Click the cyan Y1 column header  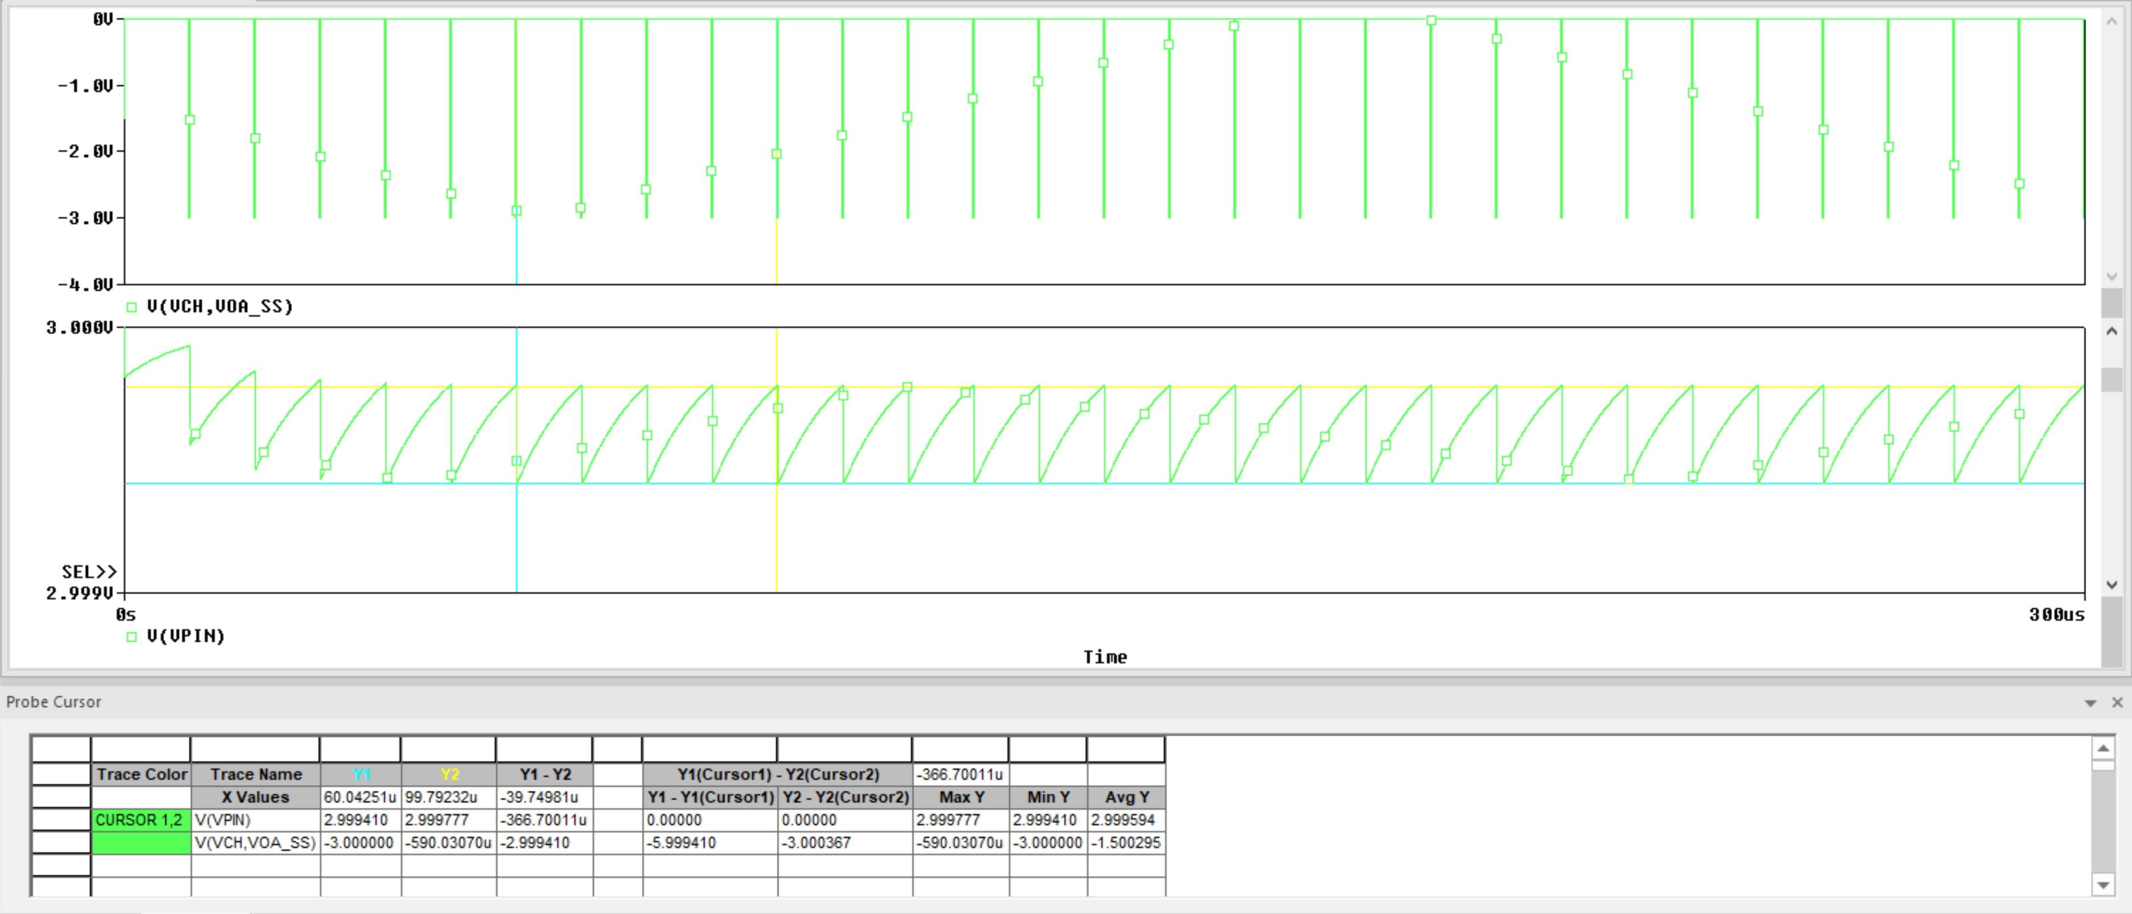[361, 774]
